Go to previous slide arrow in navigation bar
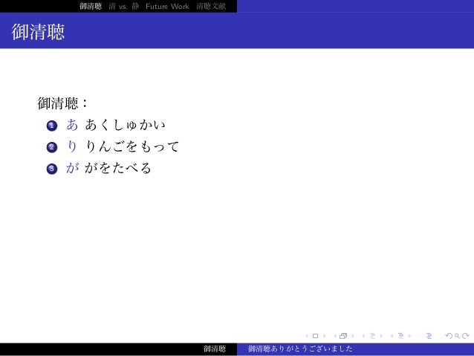The image size is (474, 356). (307, 336)
